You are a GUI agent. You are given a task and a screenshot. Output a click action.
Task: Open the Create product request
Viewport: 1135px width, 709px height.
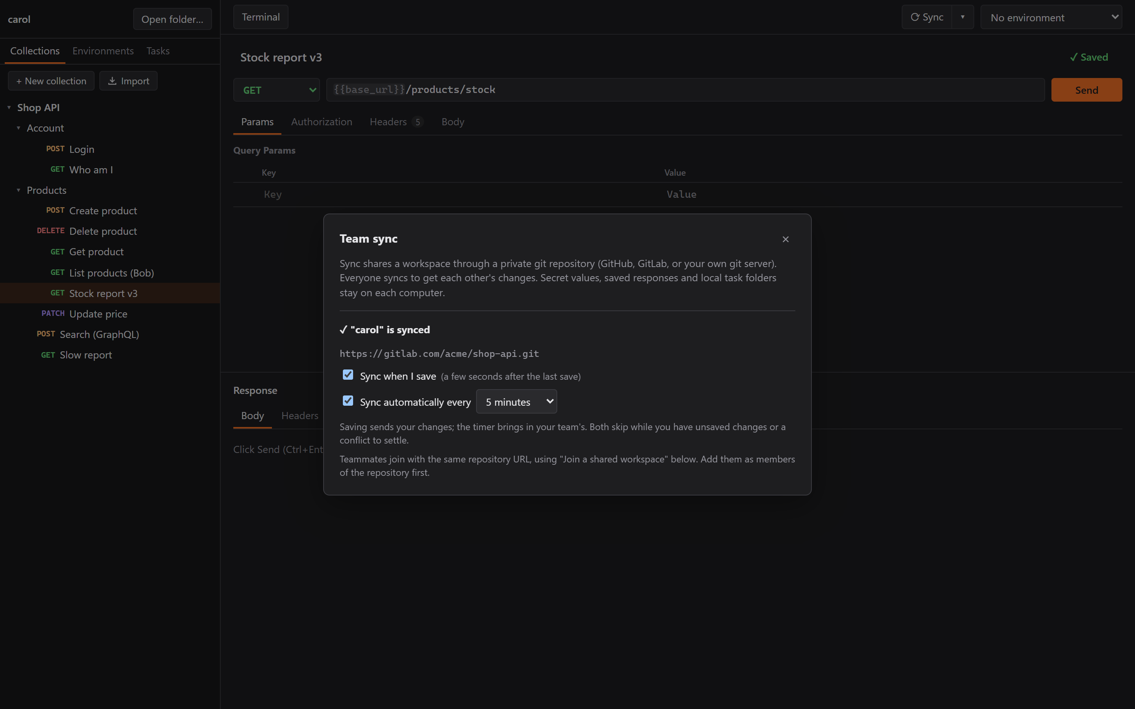click(x=110, y=211)
